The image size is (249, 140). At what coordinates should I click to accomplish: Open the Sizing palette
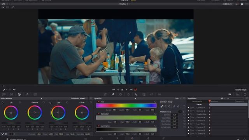[x=152, y=94]
